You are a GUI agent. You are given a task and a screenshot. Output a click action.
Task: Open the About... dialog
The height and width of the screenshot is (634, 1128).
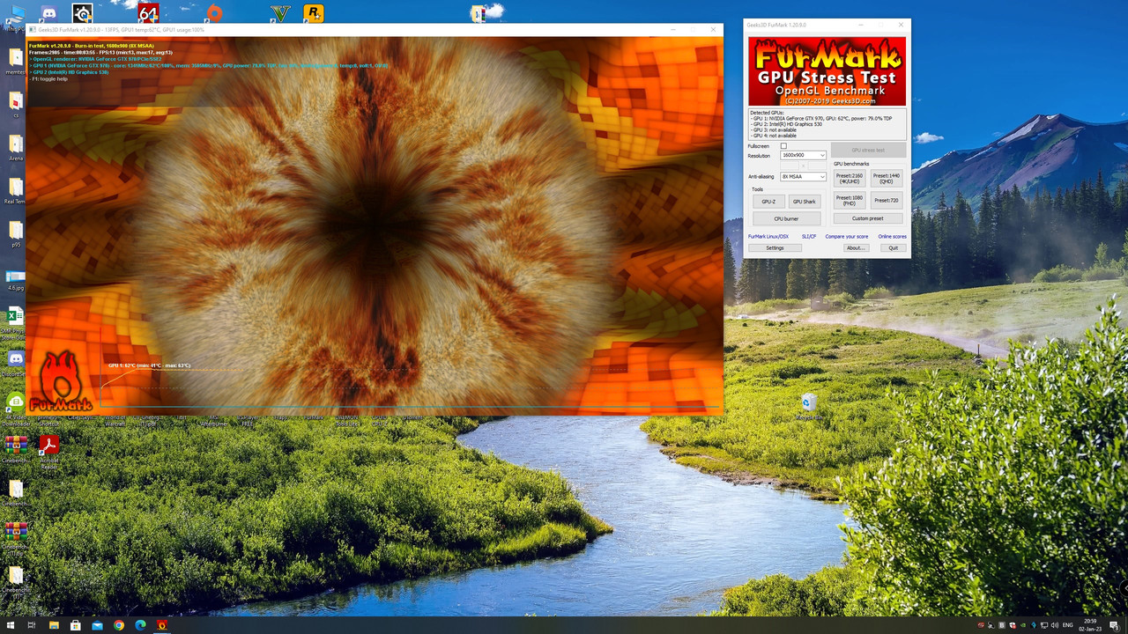click(x=855, y=248)
